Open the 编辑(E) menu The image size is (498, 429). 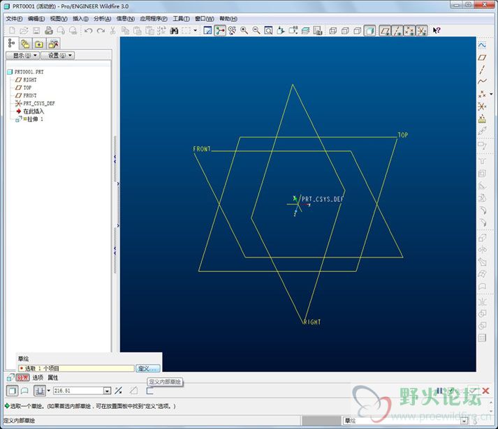tap(36, 19)
